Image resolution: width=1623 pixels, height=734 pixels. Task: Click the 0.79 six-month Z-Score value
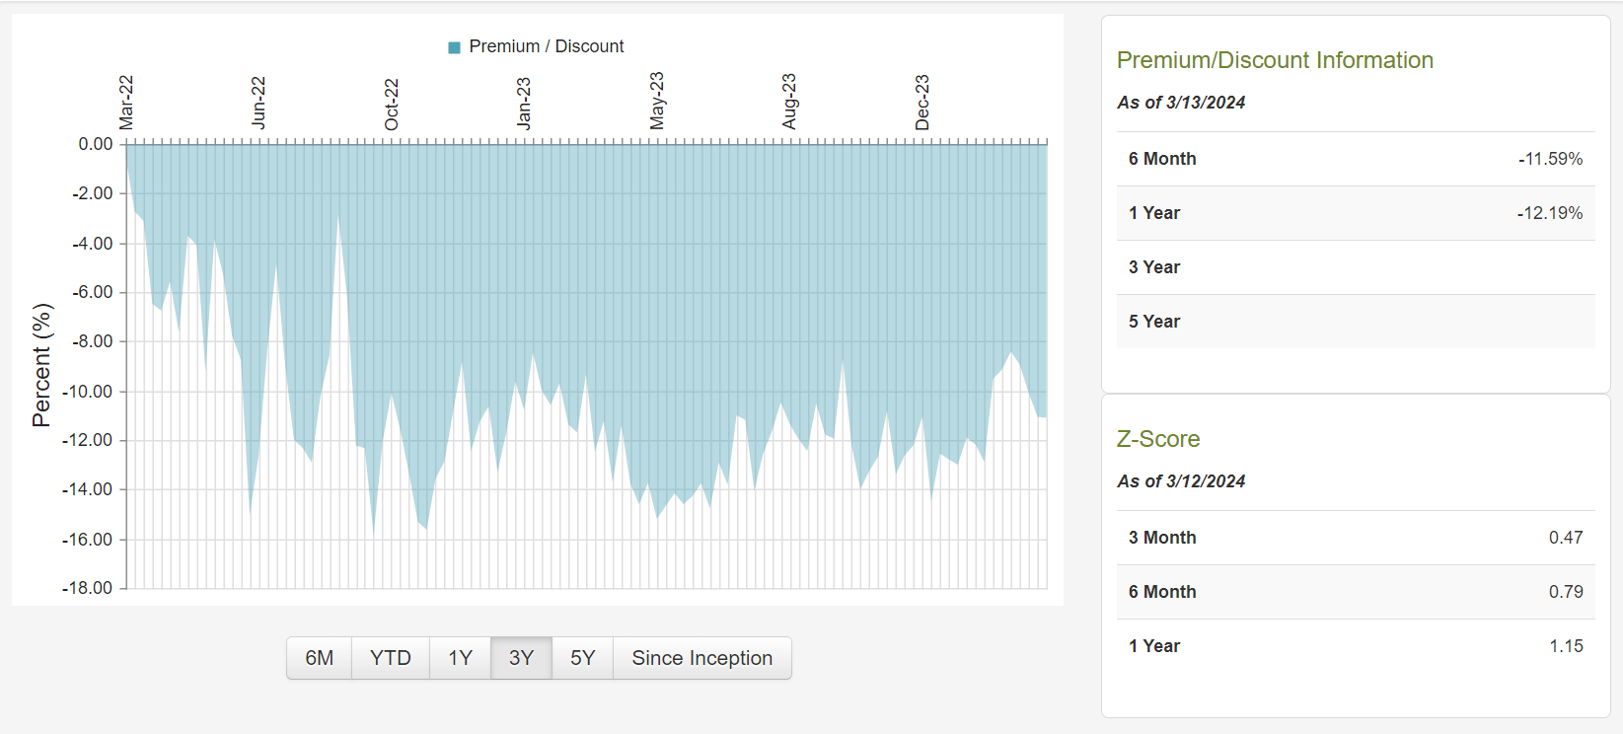(1565, 592)
